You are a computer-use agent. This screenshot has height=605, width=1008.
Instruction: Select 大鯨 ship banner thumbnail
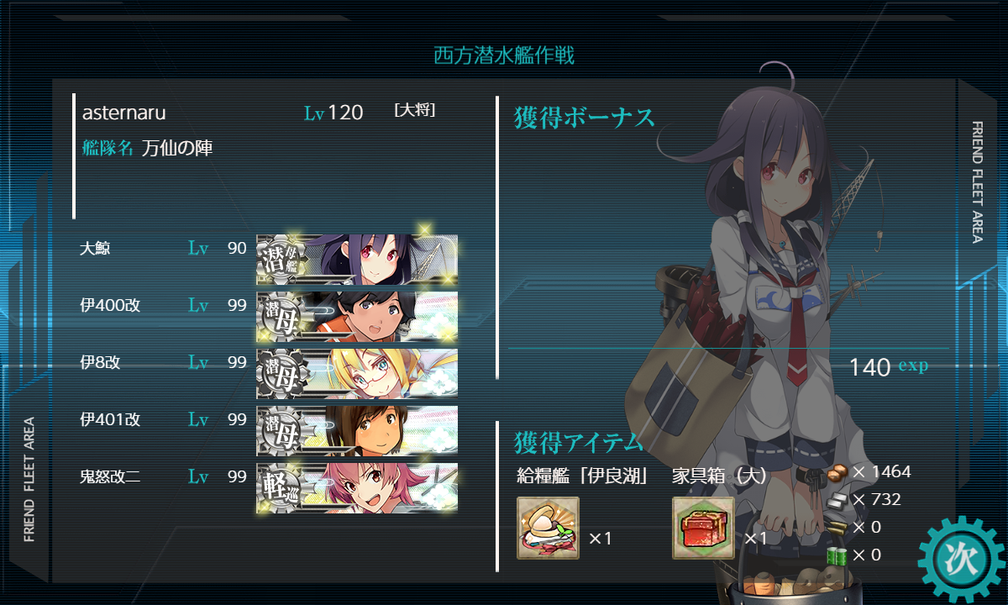pos(358,259)
